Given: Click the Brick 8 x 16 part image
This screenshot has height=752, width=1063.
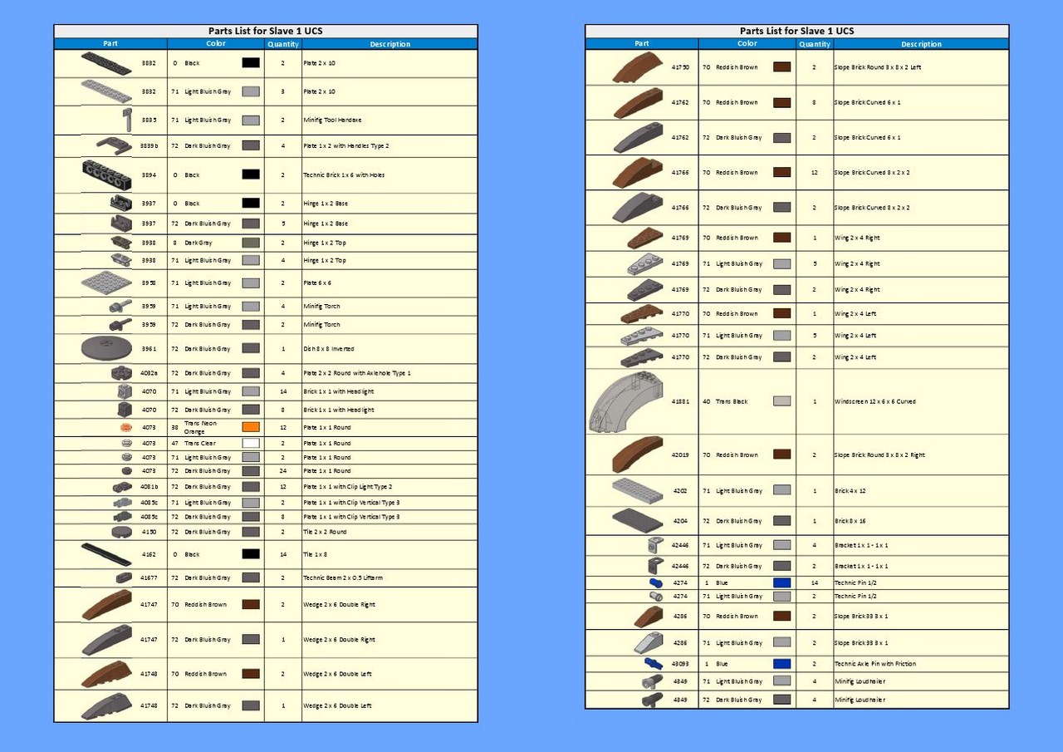Looking at the screenshot, I should coord(638,520).
